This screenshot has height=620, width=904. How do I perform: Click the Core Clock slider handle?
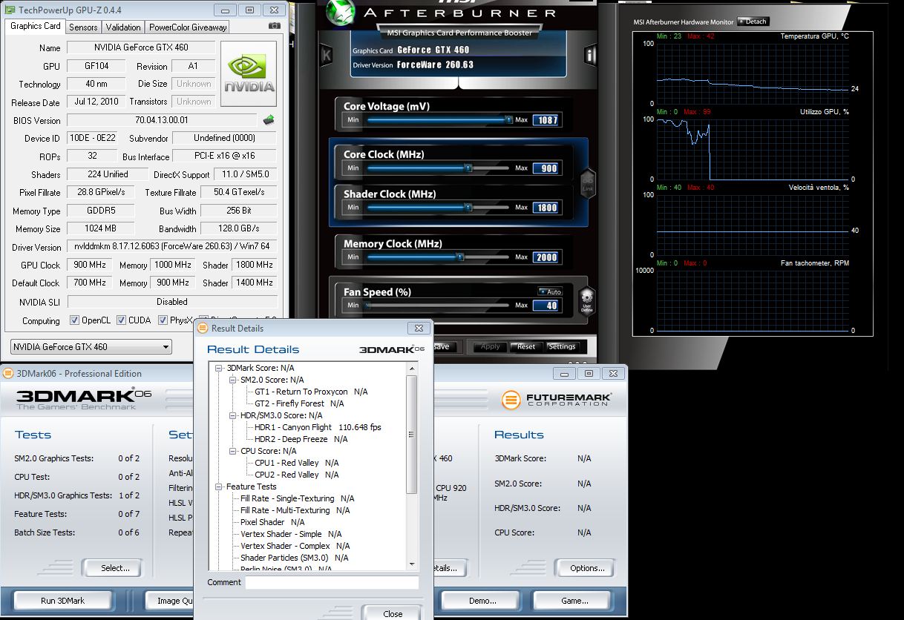click(x=469, y=168)
